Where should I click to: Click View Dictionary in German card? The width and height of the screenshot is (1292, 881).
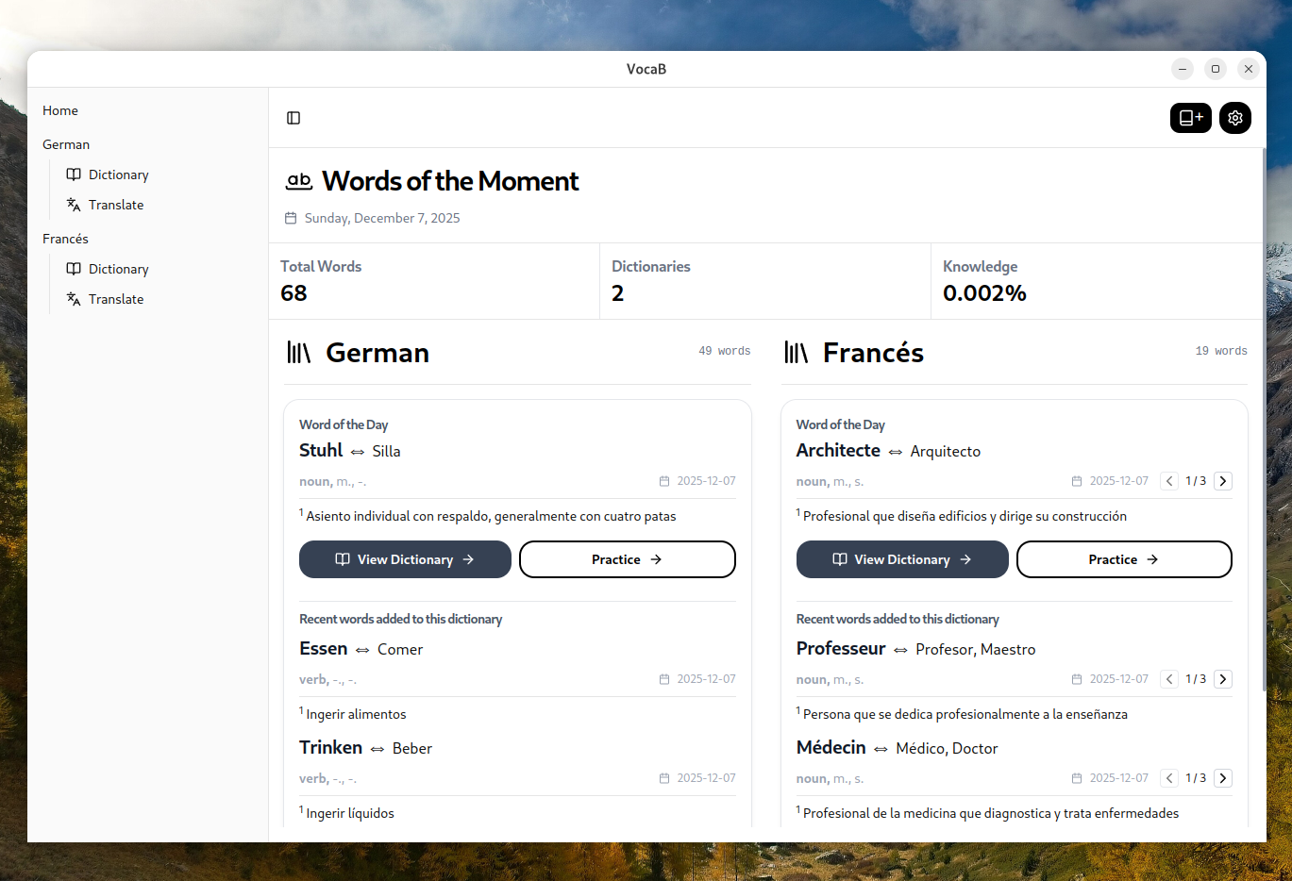(x=405, y=559)
